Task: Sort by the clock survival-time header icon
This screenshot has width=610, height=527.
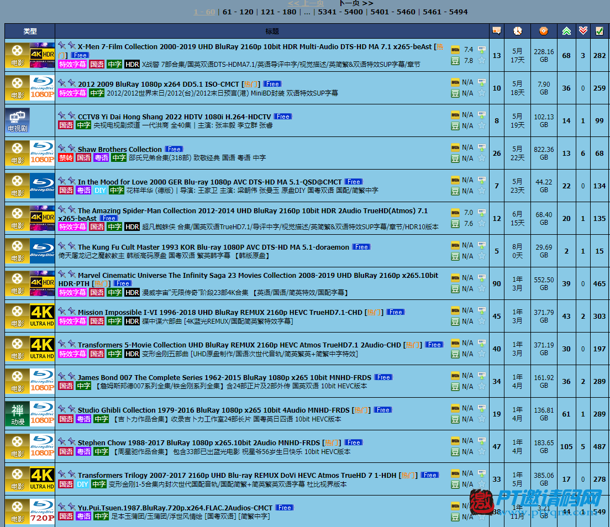Action: point(517,31)
